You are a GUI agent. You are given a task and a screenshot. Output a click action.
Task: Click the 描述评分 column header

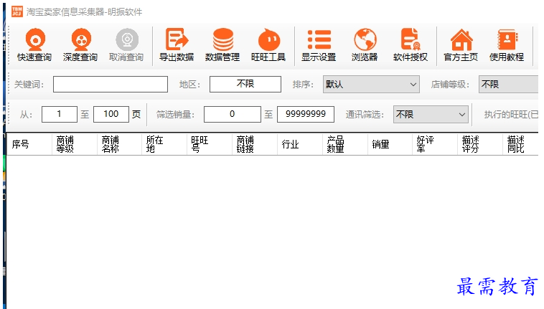pos(481,144)
